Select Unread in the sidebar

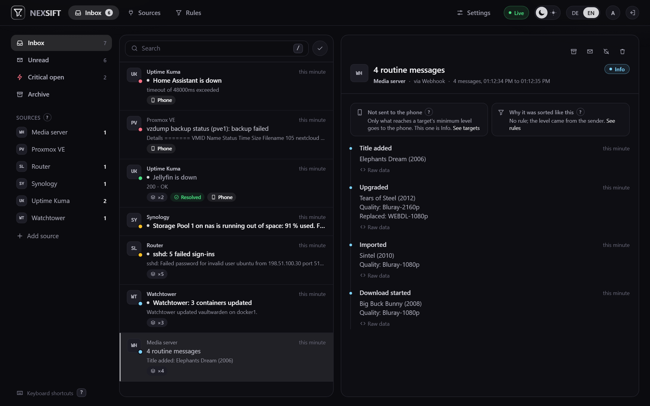point(61,60)
